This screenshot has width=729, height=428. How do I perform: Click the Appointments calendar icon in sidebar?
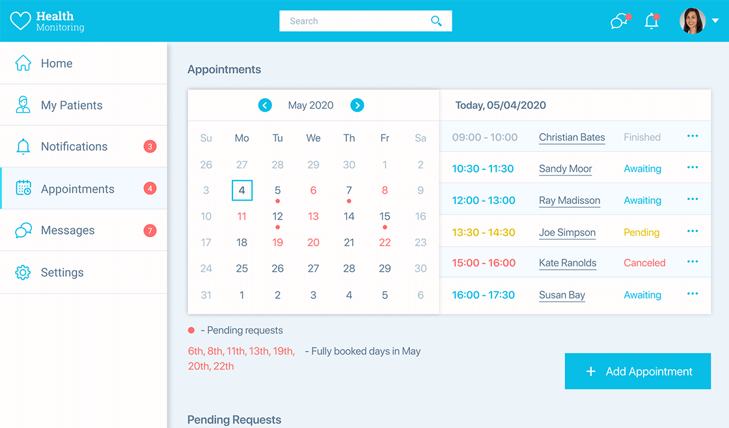pos(23,188)
